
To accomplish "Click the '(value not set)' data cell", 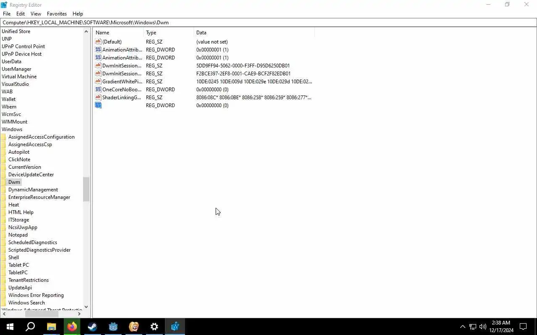I will [212, 41].
